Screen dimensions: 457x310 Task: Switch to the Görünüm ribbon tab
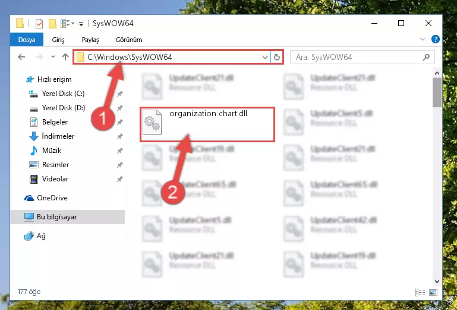(129, 40)
